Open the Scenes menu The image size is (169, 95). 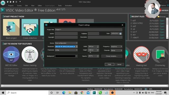pyautogui.click(x=19, y=6)
